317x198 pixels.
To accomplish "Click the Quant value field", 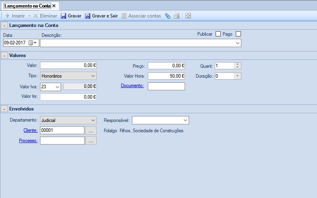I will pos(225,66).
